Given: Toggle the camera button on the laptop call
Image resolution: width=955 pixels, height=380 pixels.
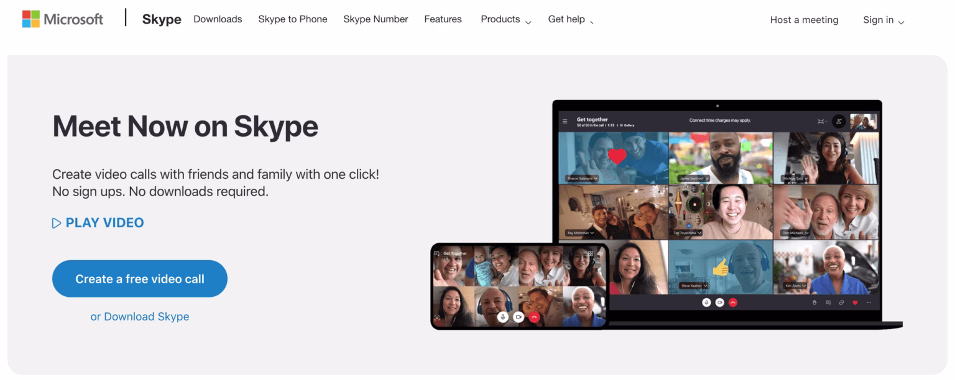Looking at the screenshot, I should (x=720, y=302).
